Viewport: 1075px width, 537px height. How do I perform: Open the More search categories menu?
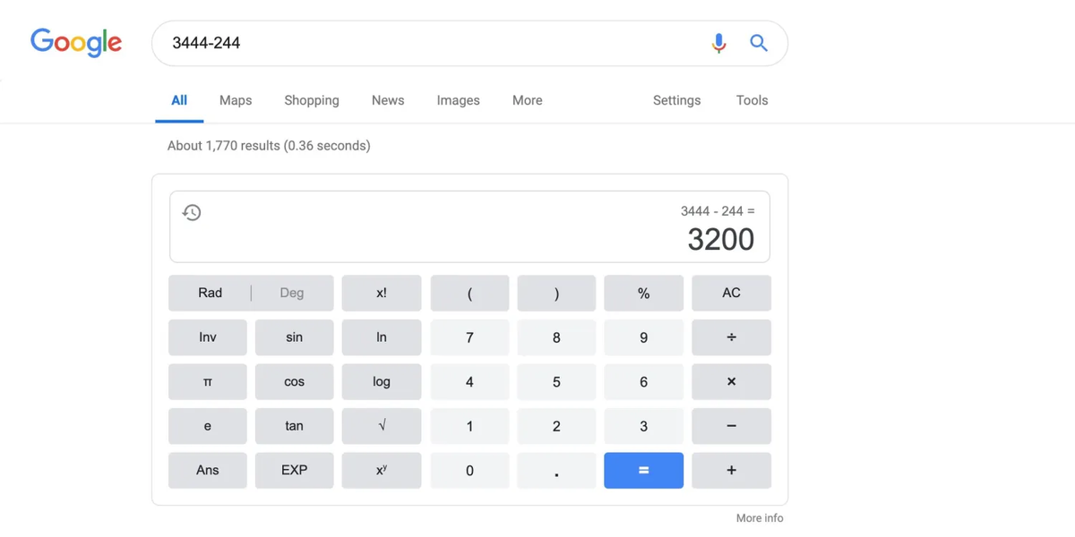527,100
